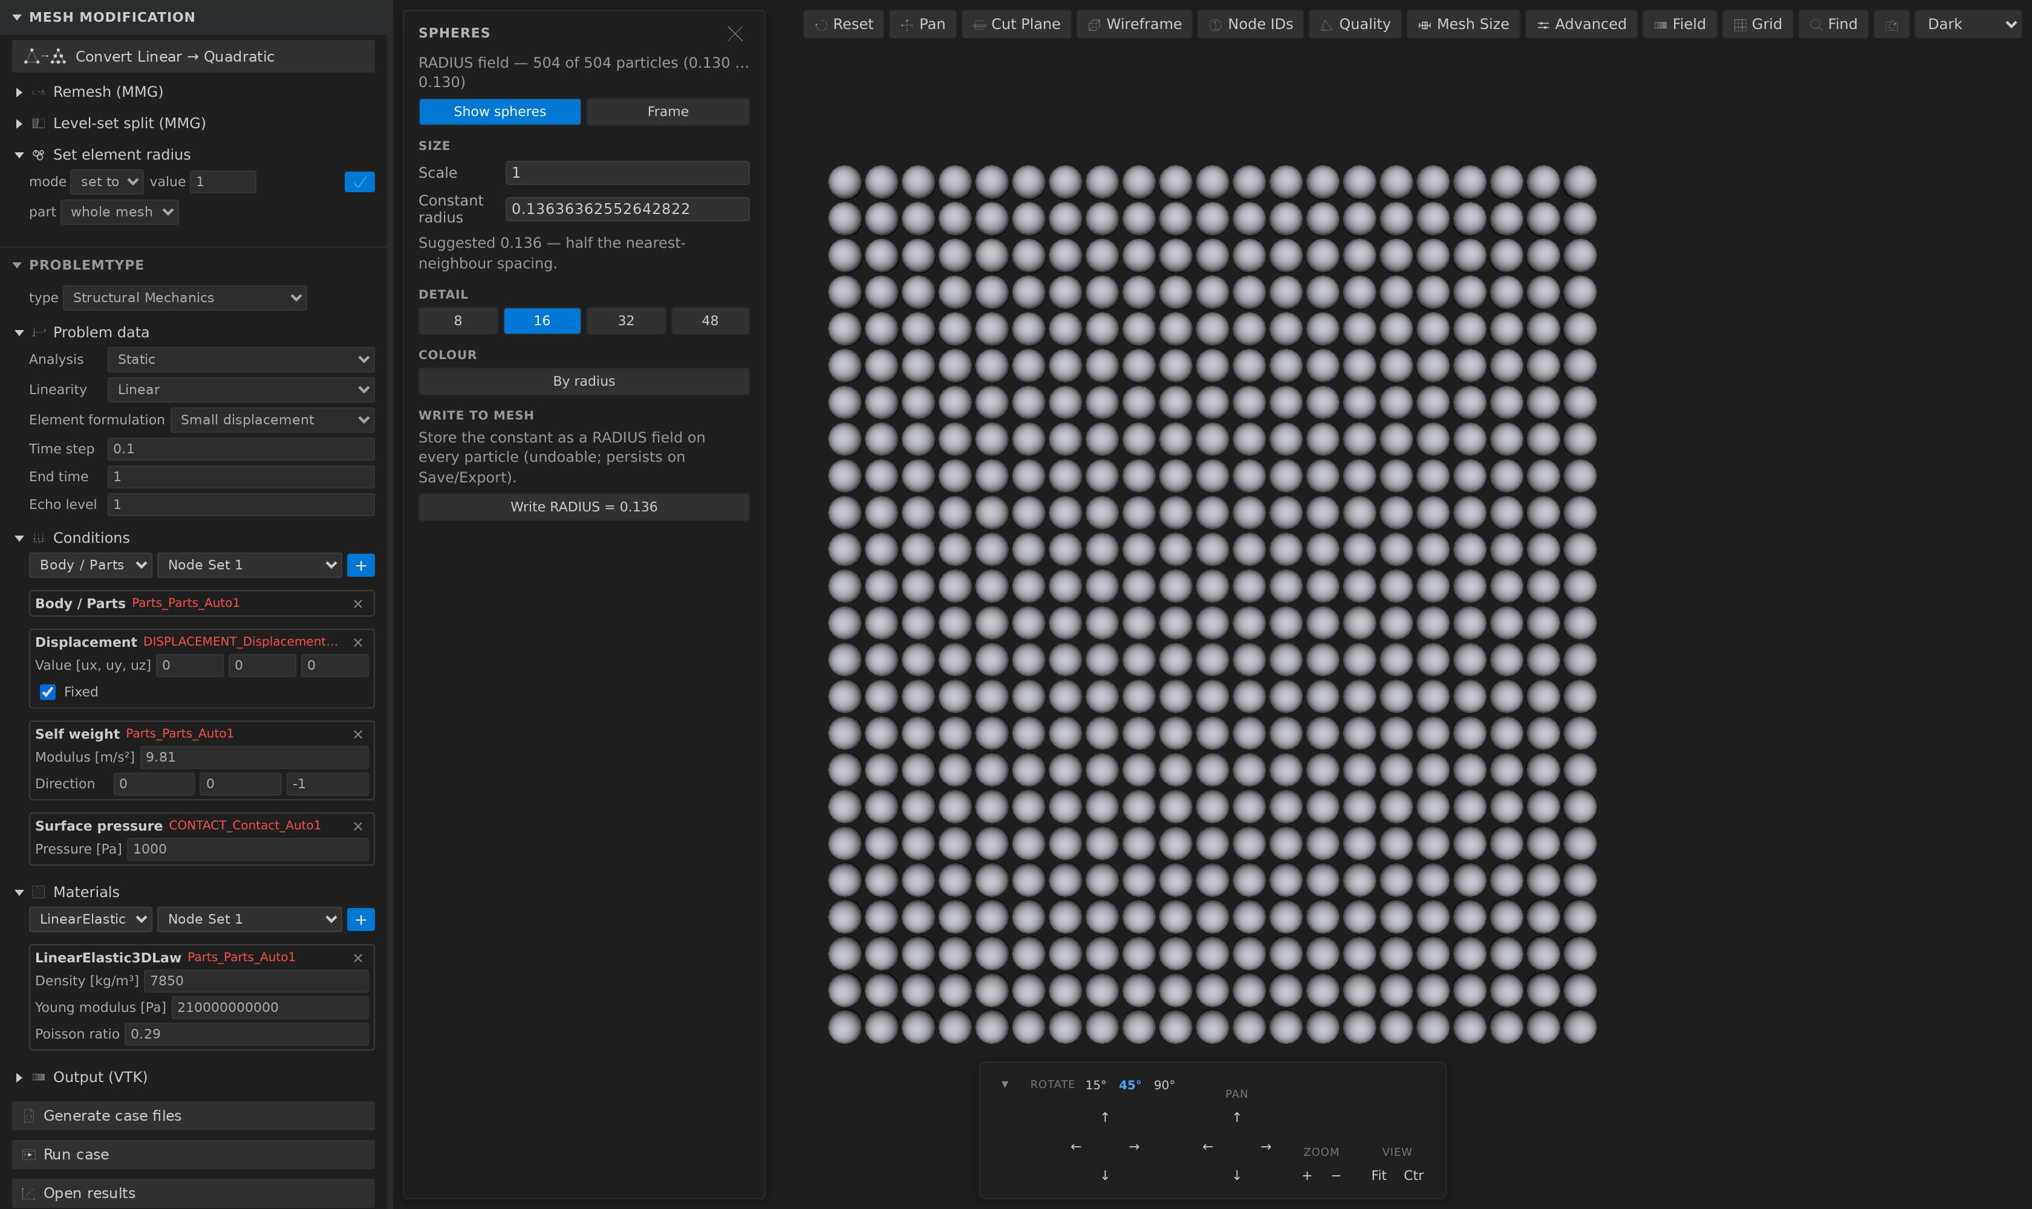This screenshot has height=1209, width=2032.
Task: Set sphere detail to 16
Action: (542, 321)
